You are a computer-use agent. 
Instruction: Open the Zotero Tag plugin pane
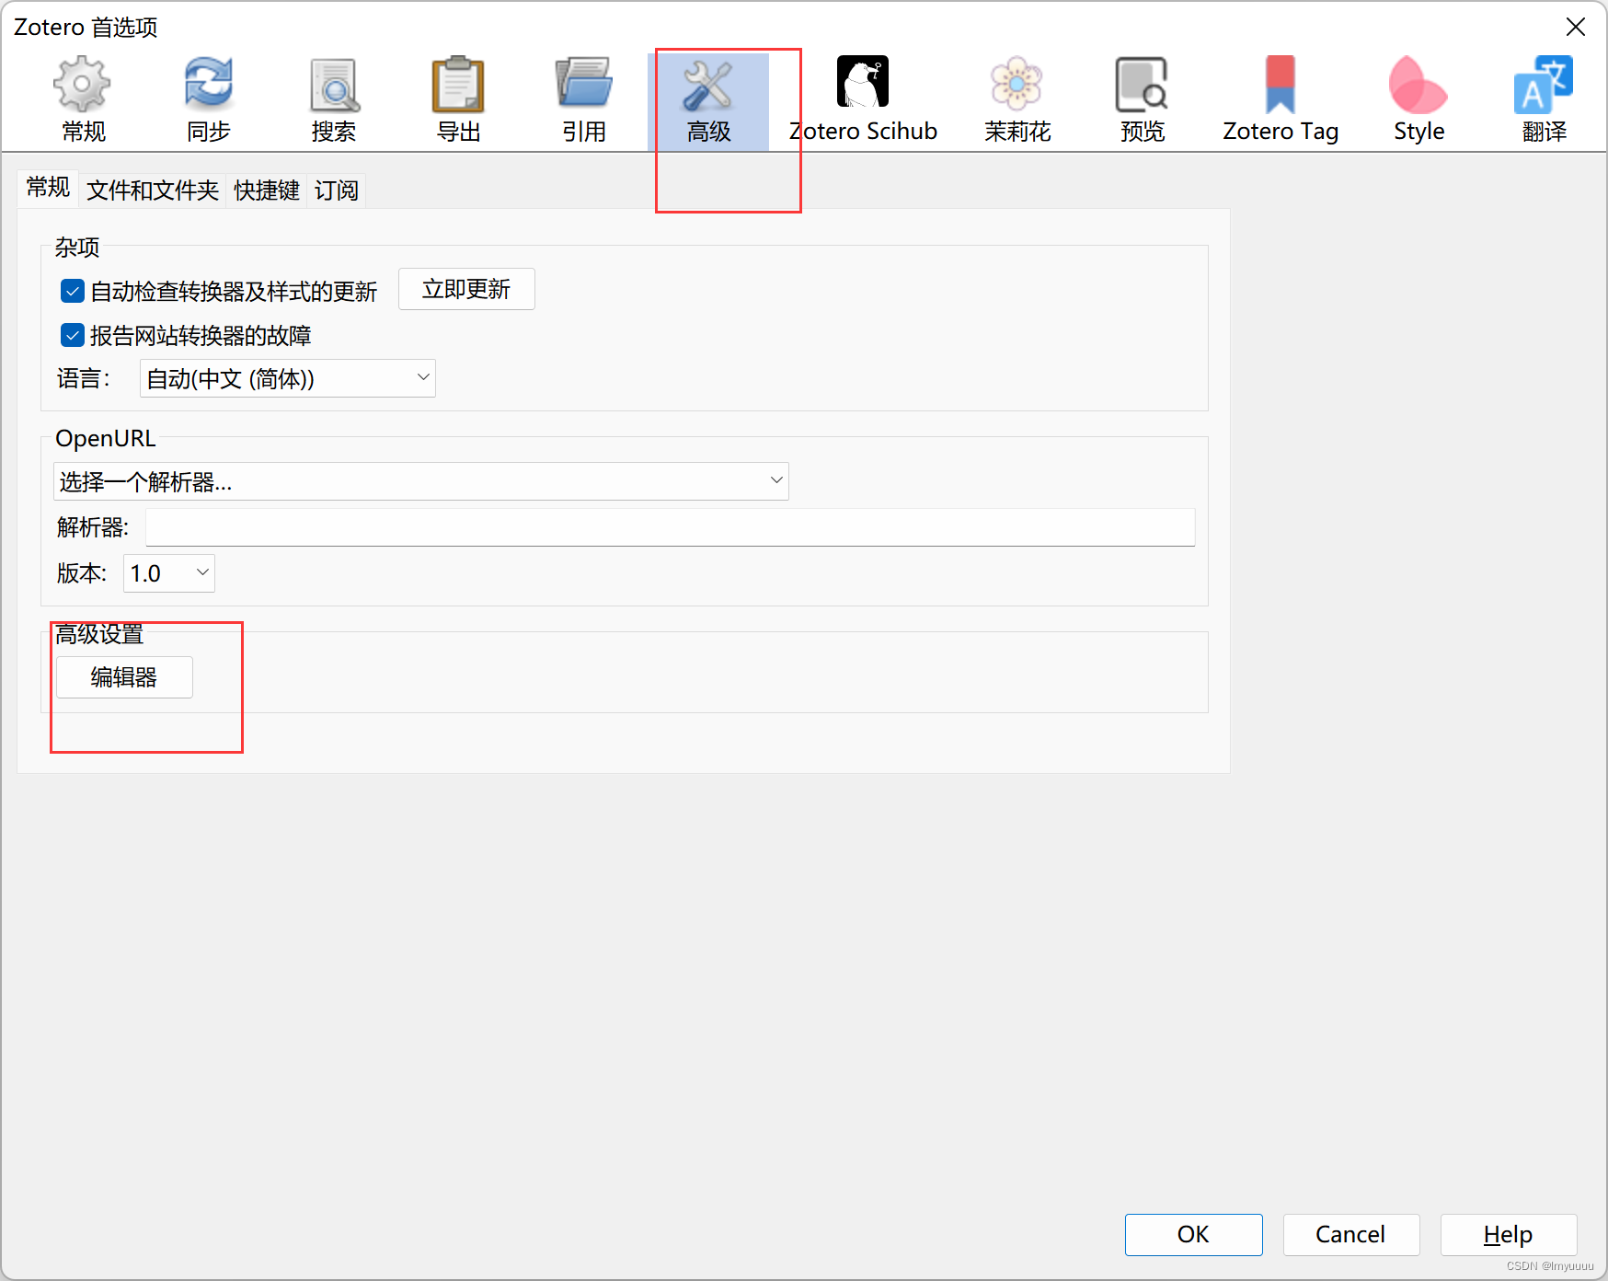point(1281,99)
